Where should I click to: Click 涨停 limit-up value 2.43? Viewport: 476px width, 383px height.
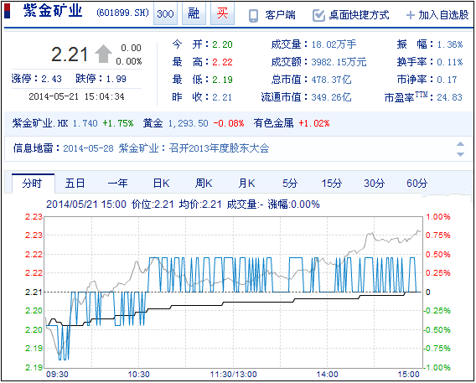[x=52, y=79]
